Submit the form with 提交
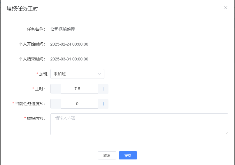The image size is (235, 165). (128, 155)
